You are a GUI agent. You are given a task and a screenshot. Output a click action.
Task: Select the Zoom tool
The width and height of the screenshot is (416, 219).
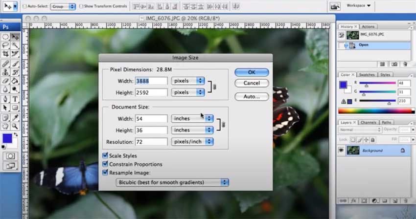(15, 126)
